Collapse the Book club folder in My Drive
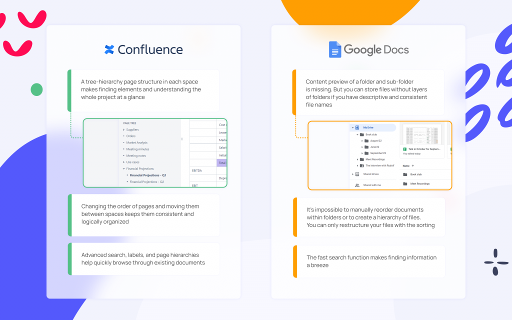512x320 pixels. [x=356, y=134]
